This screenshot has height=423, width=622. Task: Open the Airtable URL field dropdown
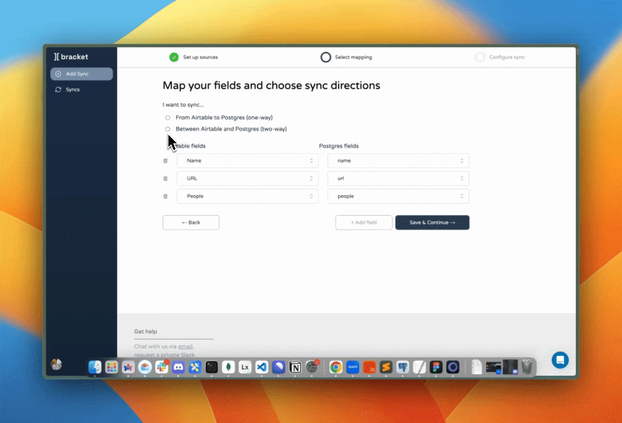point(248,179)
